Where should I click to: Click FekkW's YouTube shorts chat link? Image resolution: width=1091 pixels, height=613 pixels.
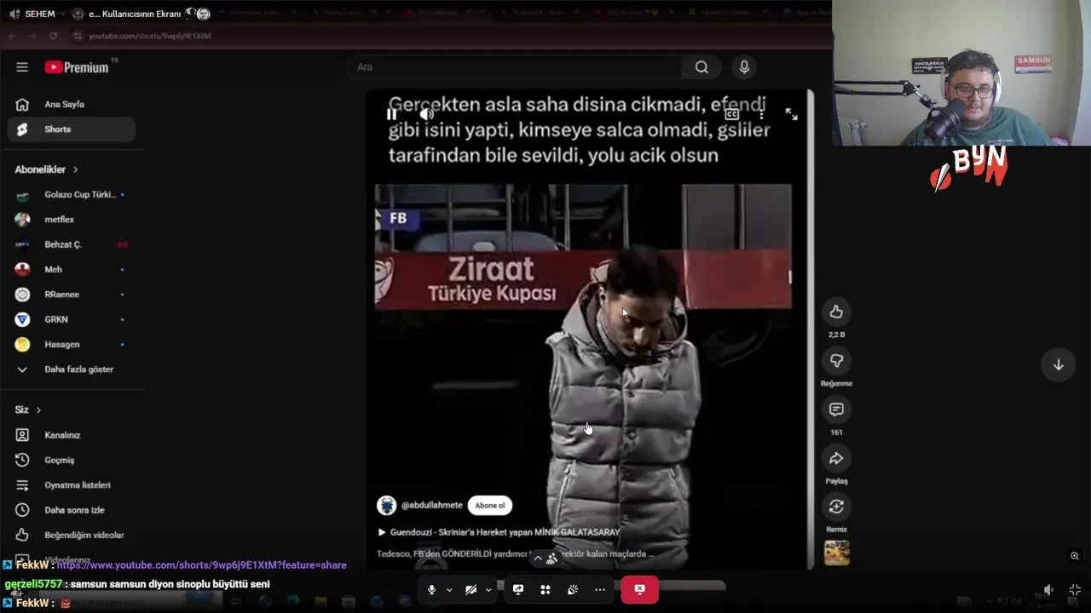201,565
